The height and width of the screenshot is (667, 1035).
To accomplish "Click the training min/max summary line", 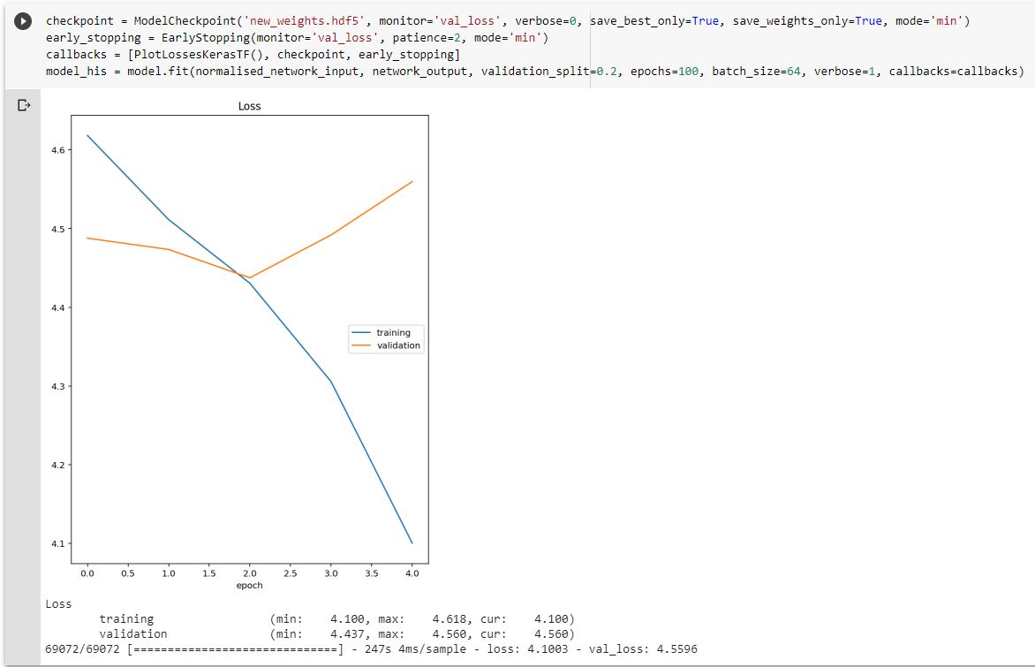I will (336, 619).
